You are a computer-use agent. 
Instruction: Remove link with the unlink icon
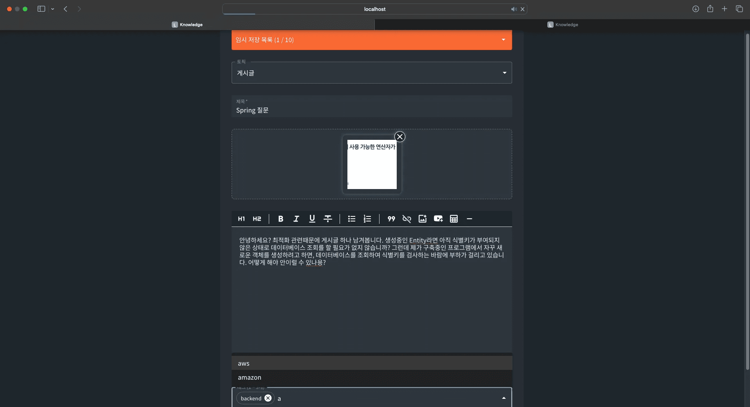[407, 219]
